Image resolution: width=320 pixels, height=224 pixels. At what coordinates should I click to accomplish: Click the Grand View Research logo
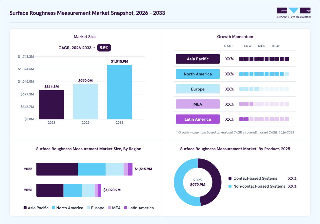pyautogui.click(x=294, y=13)
